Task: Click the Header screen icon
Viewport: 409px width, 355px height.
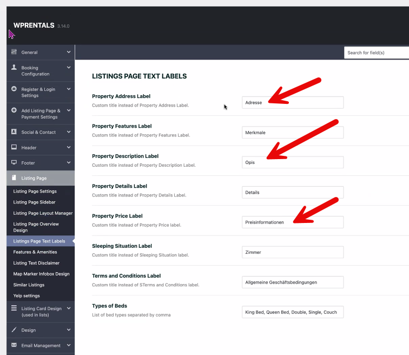Action: (x=14, y=147)
